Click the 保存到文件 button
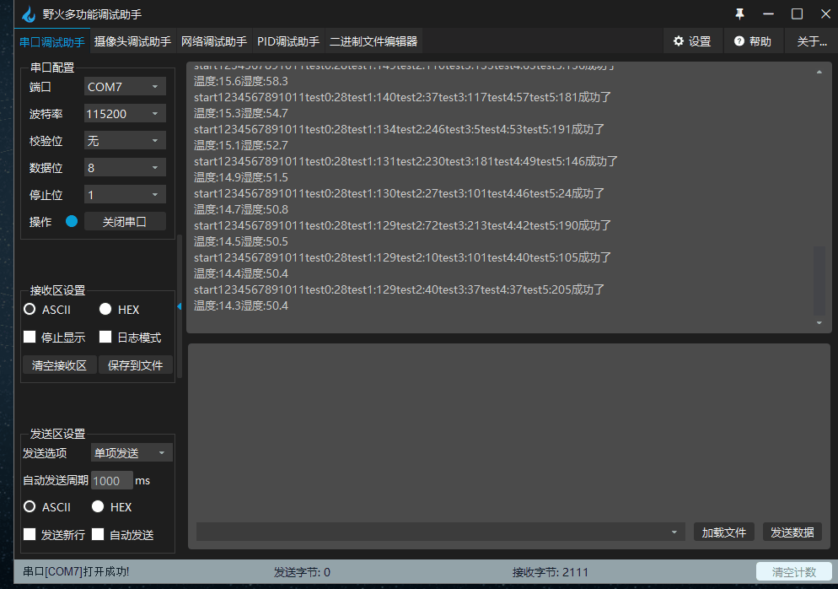 point(135,365)
